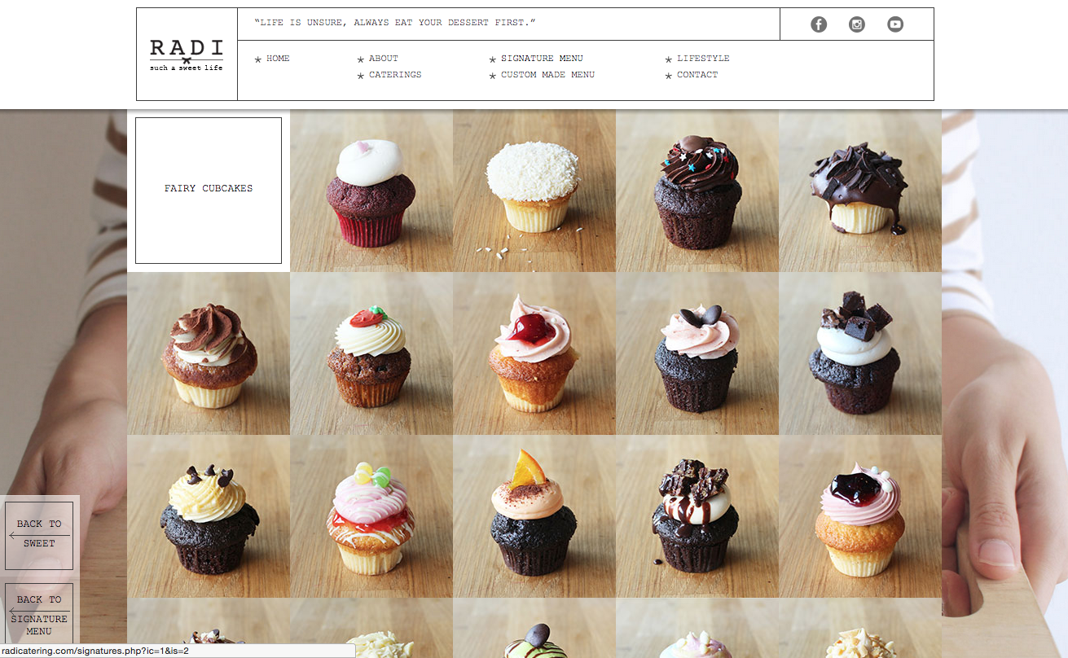
Task: Select the chocolate-glazed cupcake with shavings
Action: pyautogui.click(x=860, y=191)
